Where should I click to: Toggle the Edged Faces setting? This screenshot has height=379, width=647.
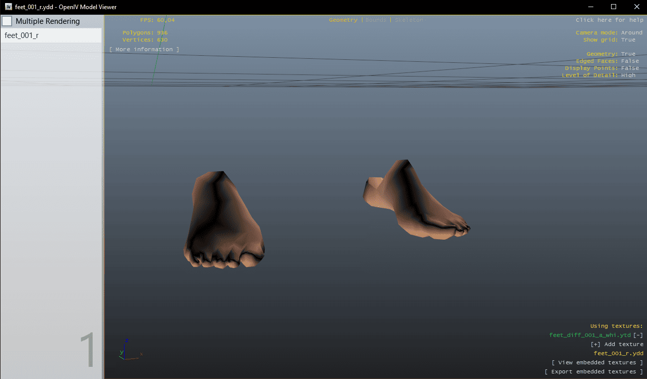point(630,61)
